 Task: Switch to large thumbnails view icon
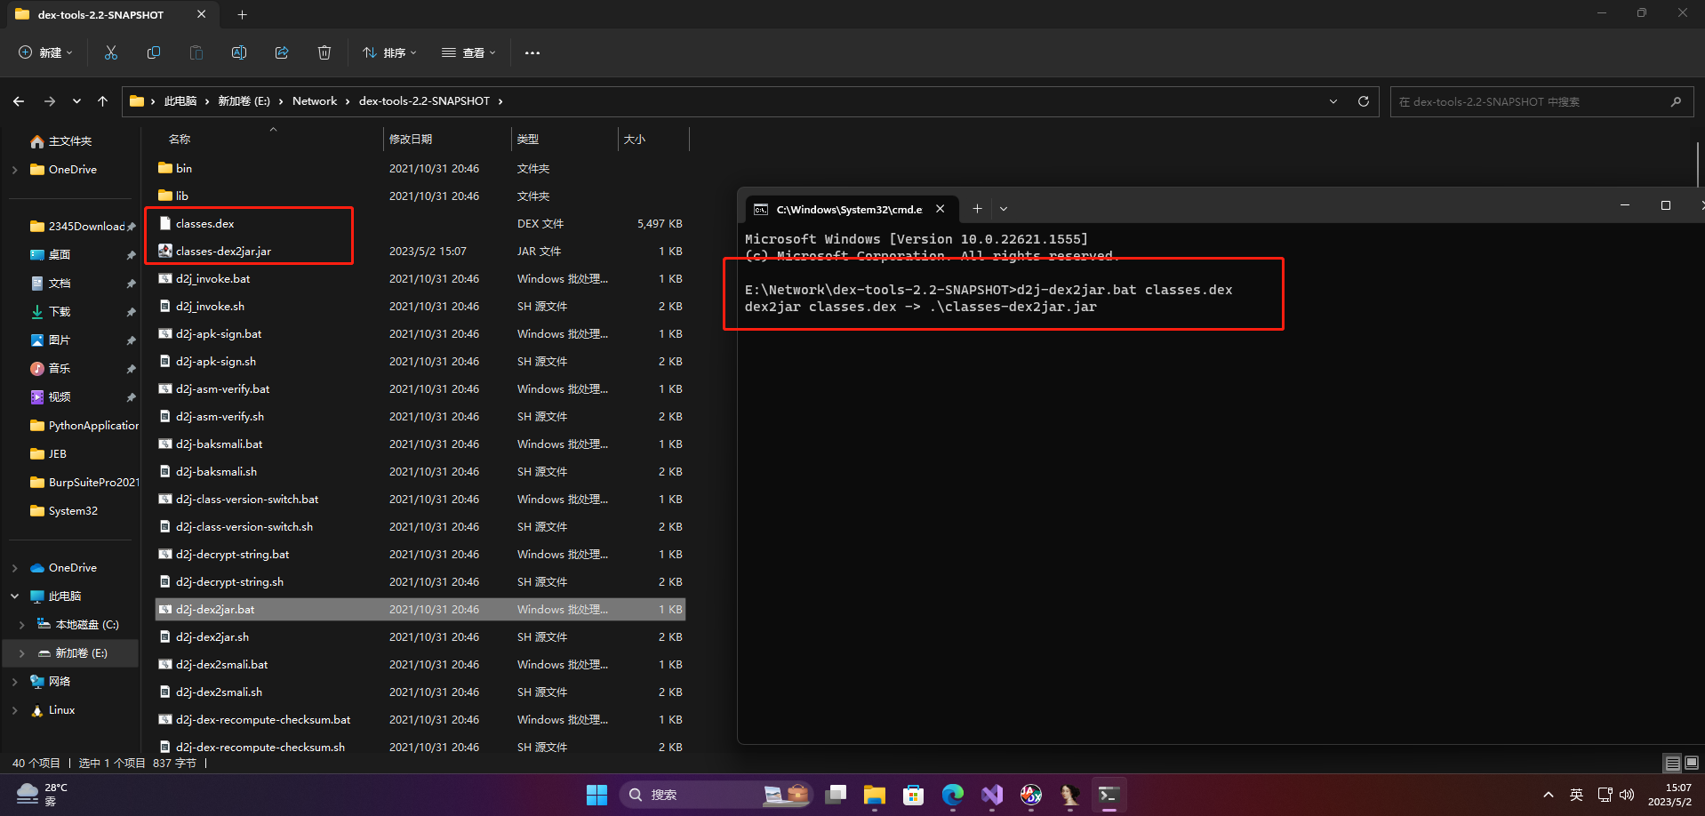click(x=1692, y=763)
